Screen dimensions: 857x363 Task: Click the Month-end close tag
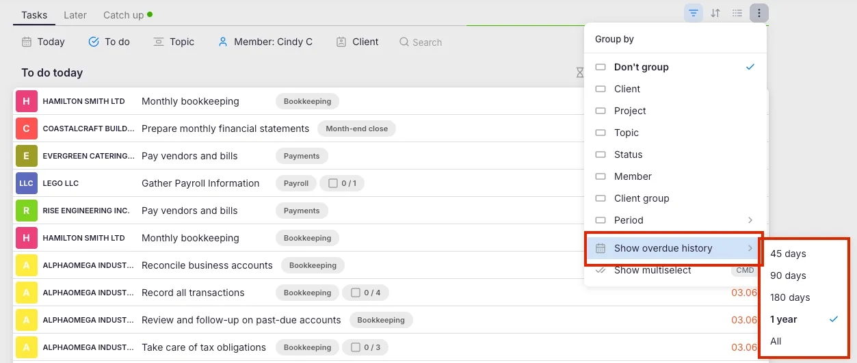coord(356,129)
